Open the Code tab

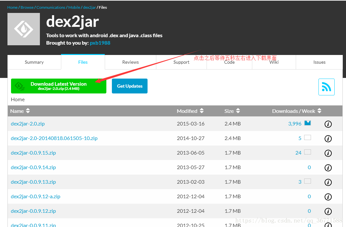pos(230,62)
